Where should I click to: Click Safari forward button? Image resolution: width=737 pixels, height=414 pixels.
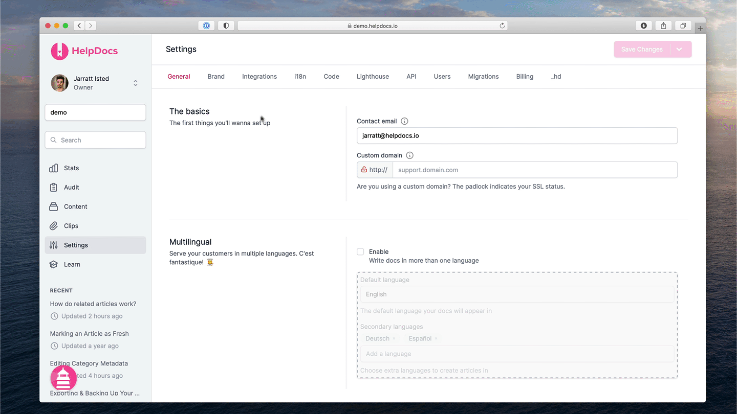click(x=91, y=26)
